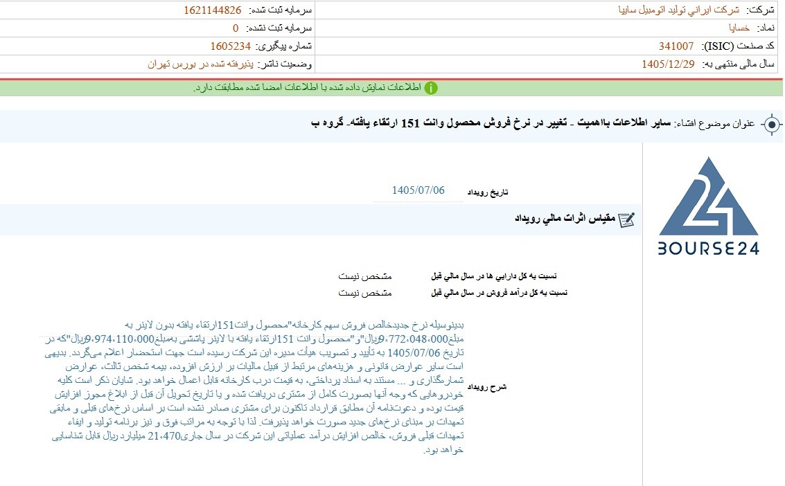Screen dimensions: 785x486
Task: Click مشخص نیست value for sales revenue
Action: pyautogui.click(x=364, y=292)
